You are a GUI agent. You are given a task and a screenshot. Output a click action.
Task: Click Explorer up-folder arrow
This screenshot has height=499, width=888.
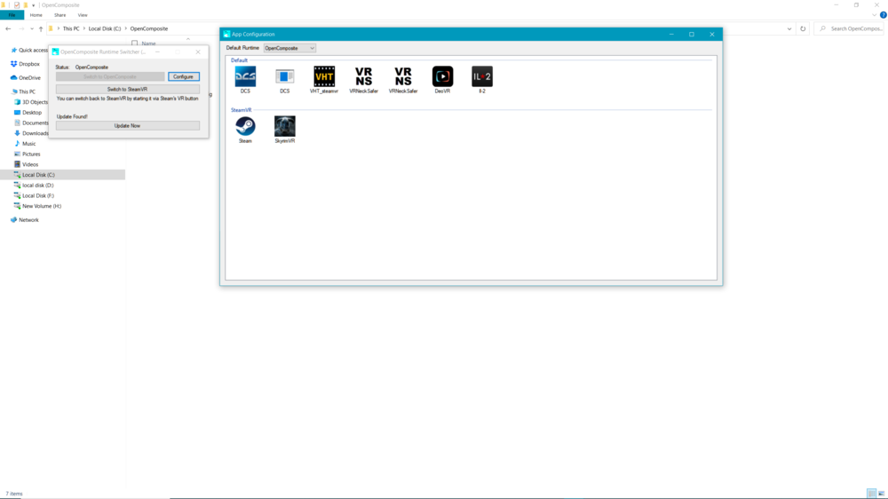point(41,28)
